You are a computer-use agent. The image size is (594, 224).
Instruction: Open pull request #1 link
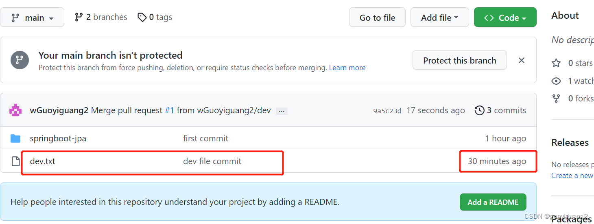click(x=169, y=110)
